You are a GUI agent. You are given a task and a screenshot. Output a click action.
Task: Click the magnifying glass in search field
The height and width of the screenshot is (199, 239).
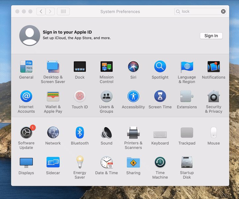[x=178, y=12]
